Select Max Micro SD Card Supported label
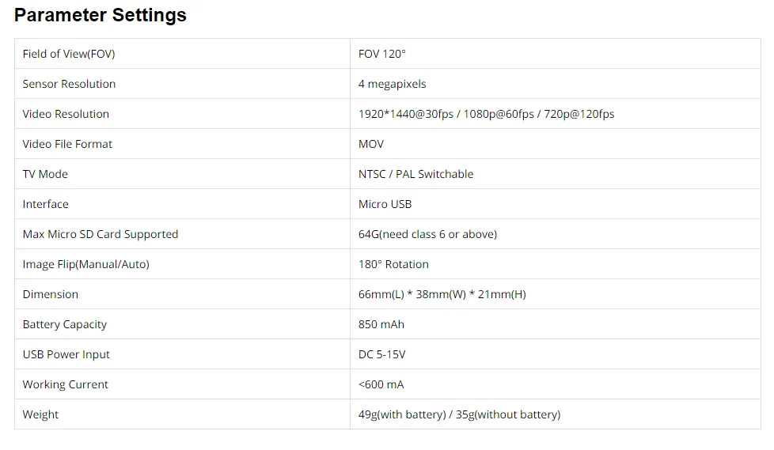This screenshot has width=774, height=450. (101, 234)
